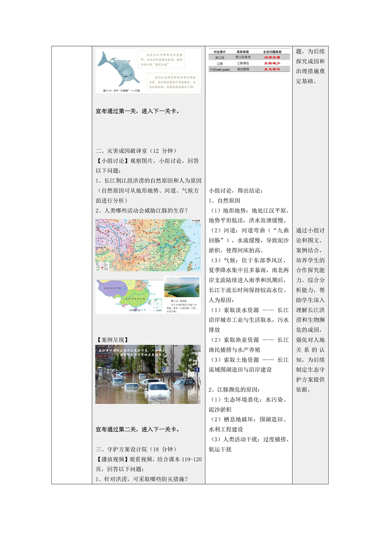Click the line 1、自然原因
This screenshot has height=537, width=380.
225,201
